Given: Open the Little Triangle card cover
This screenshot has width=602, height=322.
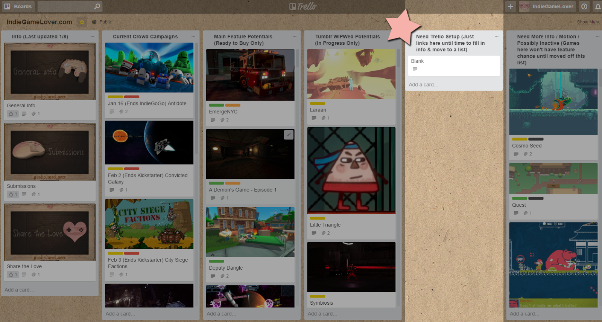Looking at the screenshot, I should 351,171.
